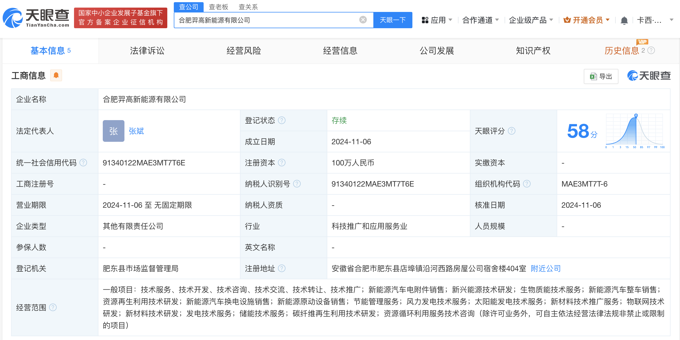This screenshot has width=680, height=340.
Task: Click help icon next to 经营范围
Action: [x=53, y=307]
